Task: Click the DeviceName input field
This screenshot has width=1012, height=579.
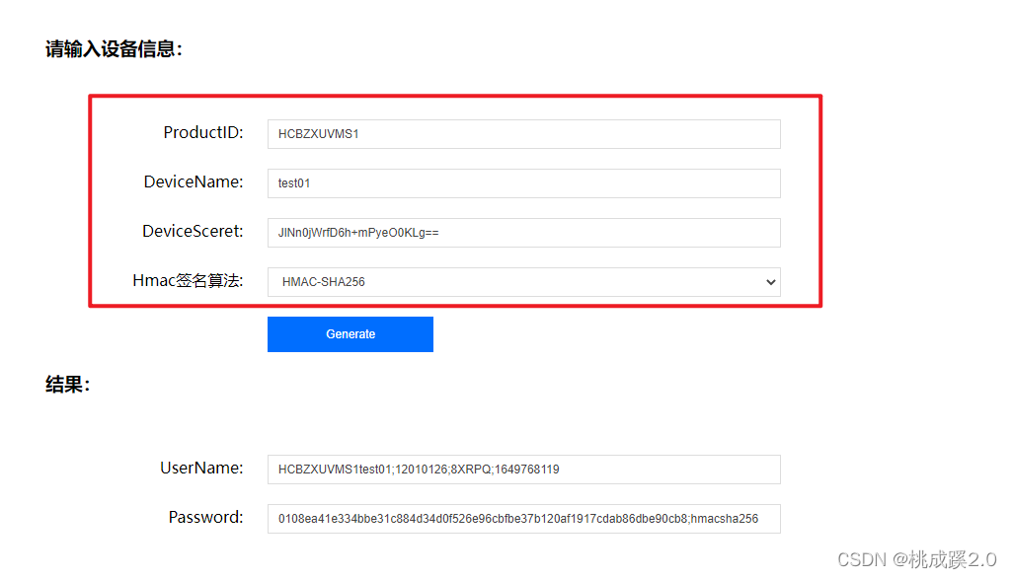Action: (523, 183)
